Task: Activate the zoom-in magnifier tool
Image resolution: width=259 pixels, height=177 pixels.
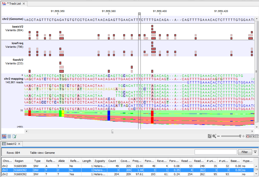Action: (214, 136)
